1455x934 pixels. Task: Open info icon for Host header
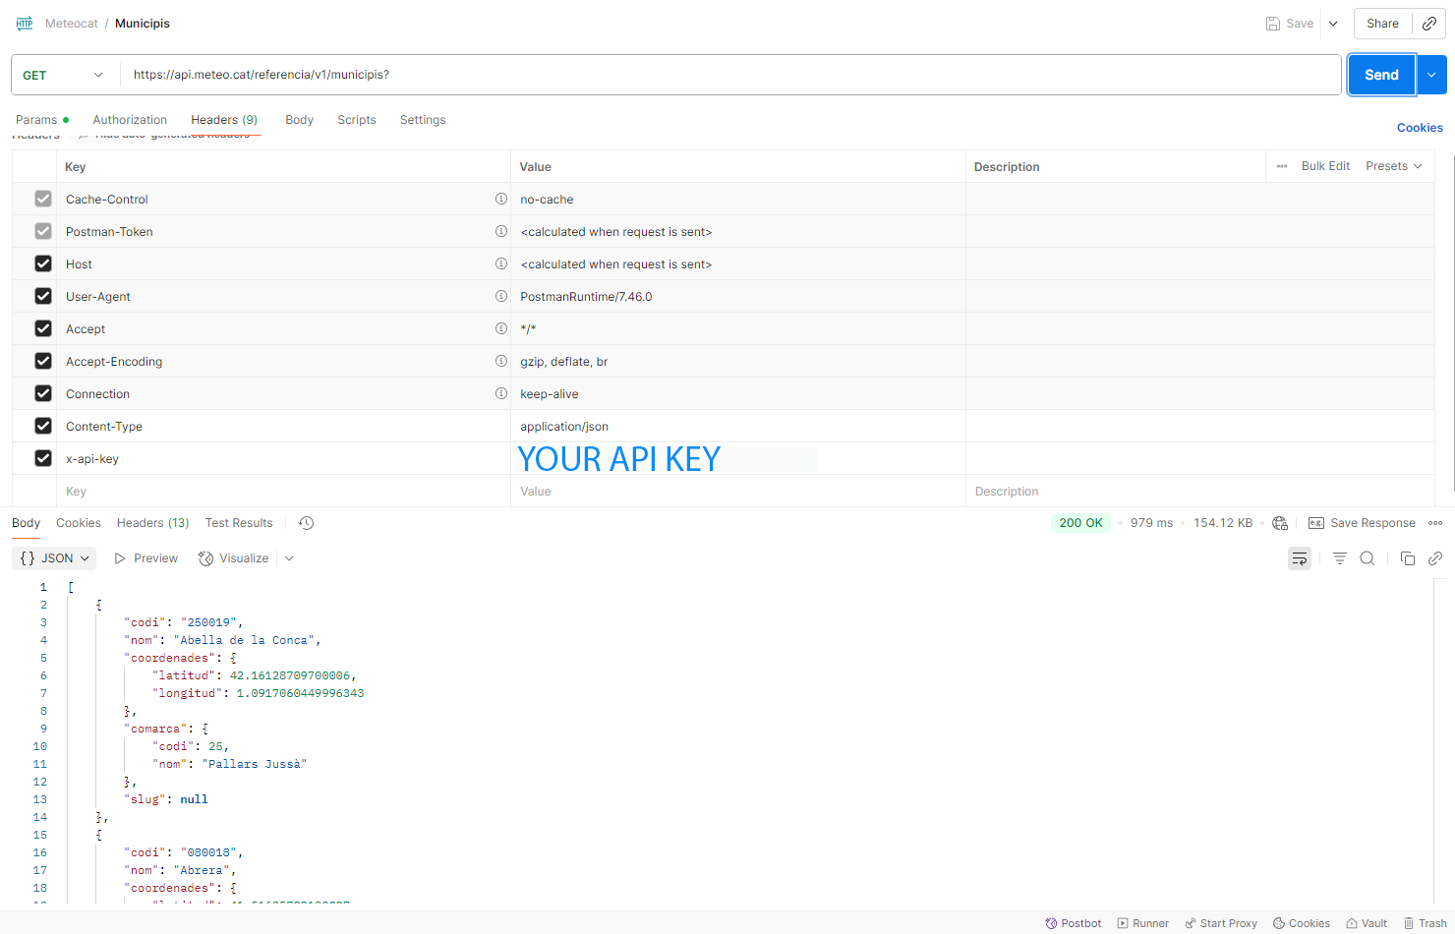(501, 263)
